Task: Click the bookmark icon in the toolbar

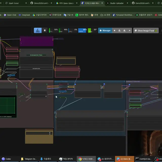Action: [45, 30]
